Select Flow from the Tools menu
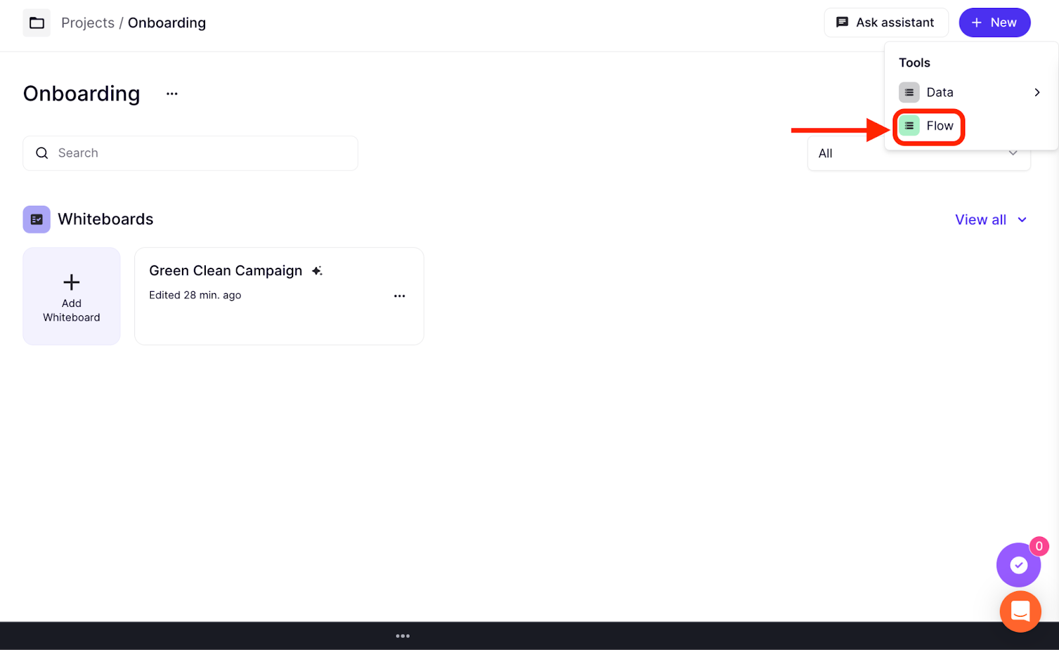The width and height of the screenshot is (1059, 650). 939,126
